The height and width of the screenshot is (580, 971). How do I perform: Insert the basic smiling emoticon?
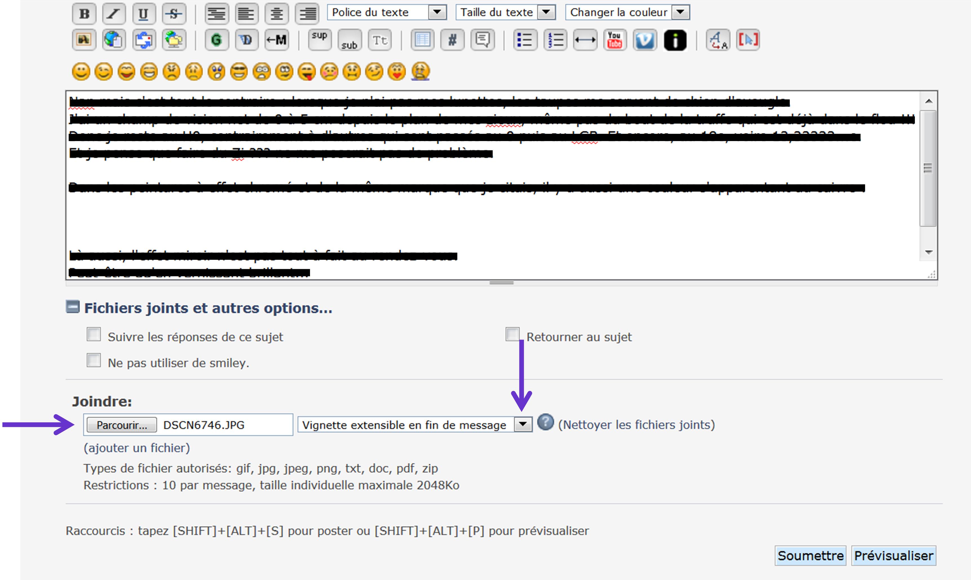pos(81,72)
